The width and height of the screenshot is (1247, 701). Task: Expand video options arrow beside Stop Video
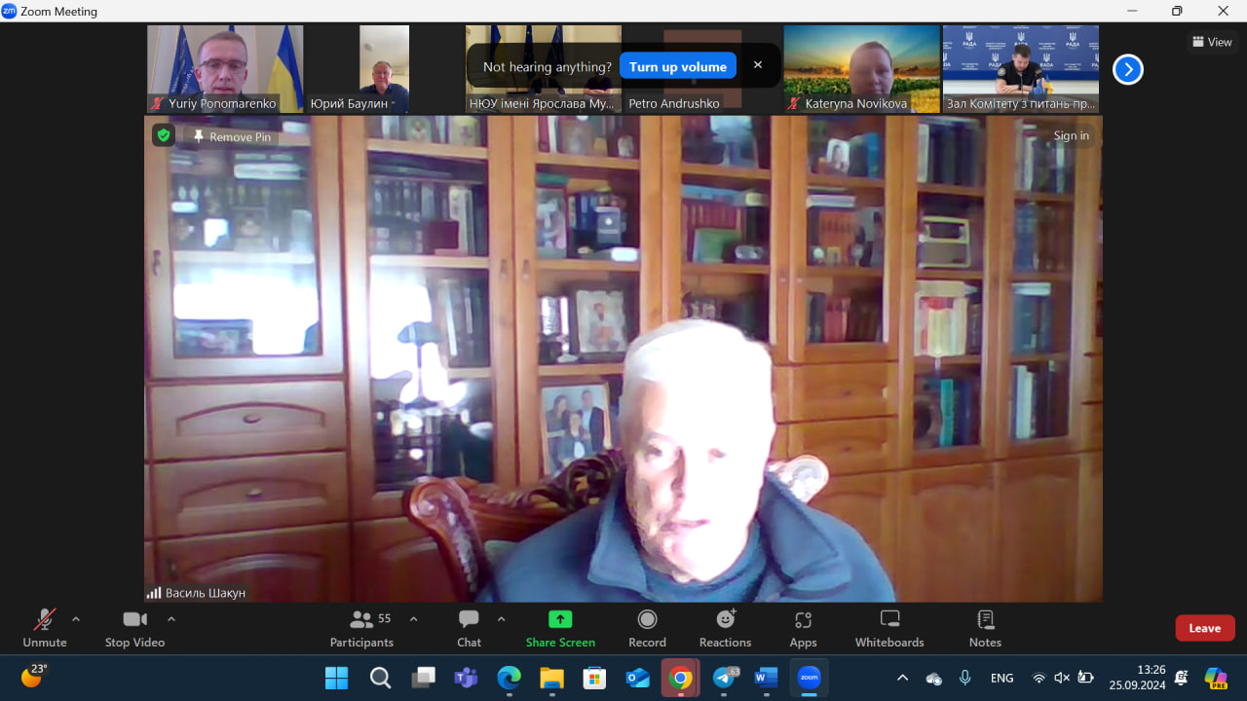[171, 619]
